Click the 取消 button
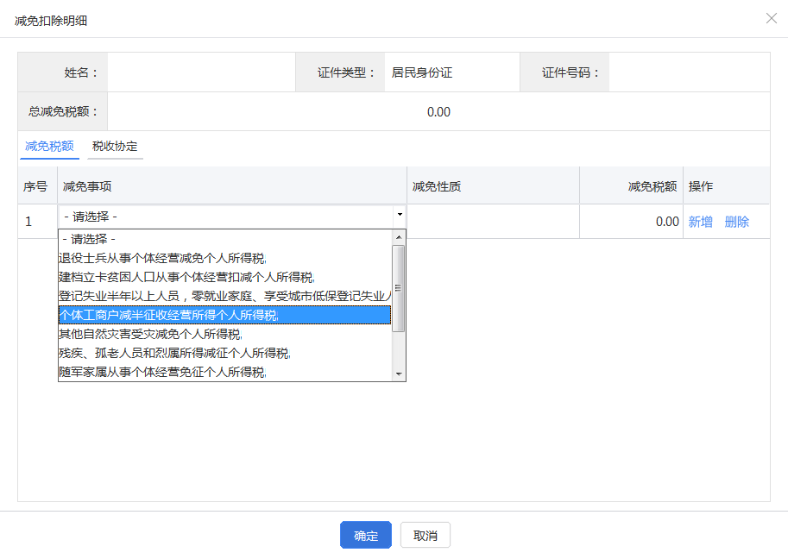This screenshot has width=788, height=559. point(426,536)
